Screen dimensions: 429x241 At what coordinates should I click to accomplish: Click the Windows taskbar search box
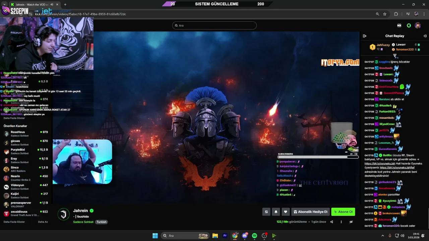coord(185,236)
